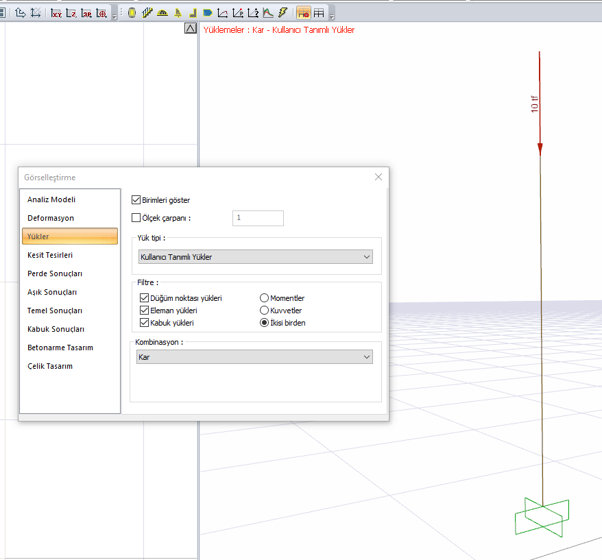Toggle the highlighted visualization grid icon
Screen dimensions: 602x560
(304, 13)
